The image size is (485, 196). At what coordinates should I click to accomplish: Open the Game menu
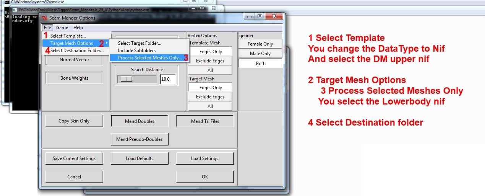pos(62,28)
